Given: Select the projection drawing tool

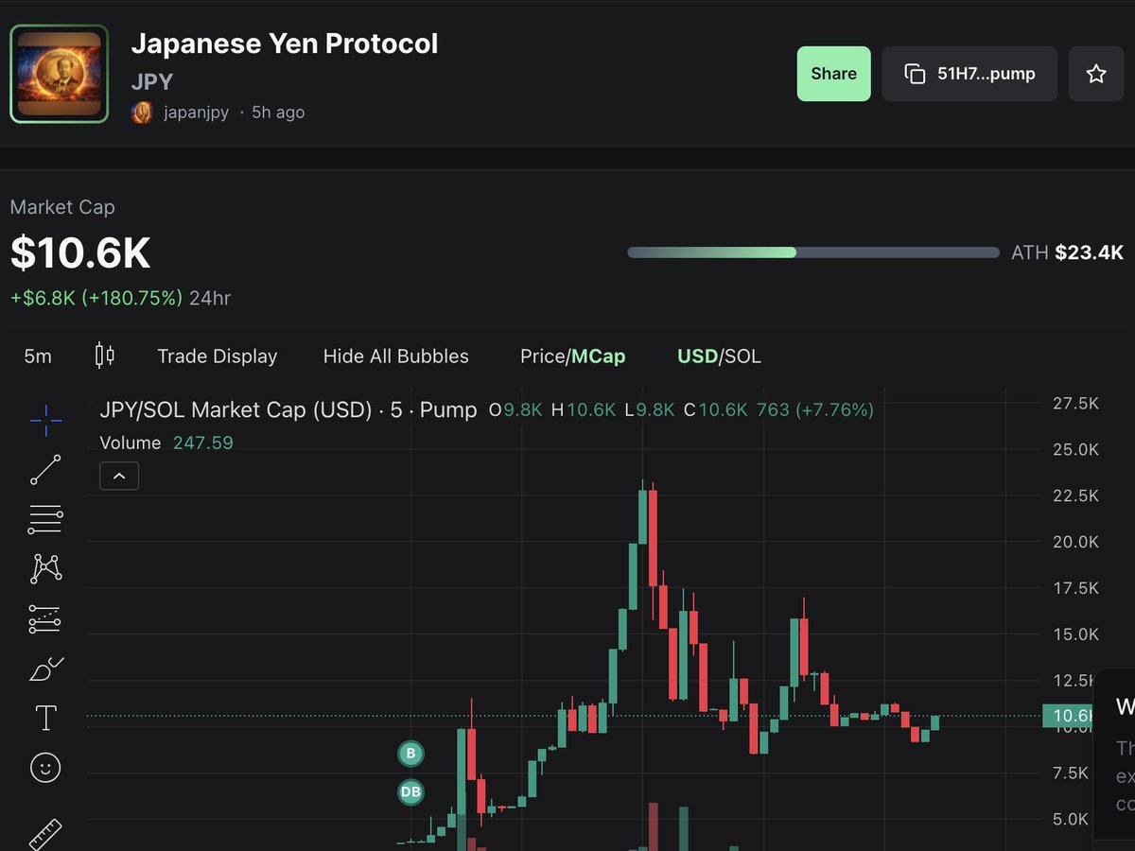Looking at the screenshot, I should [44, 618].
